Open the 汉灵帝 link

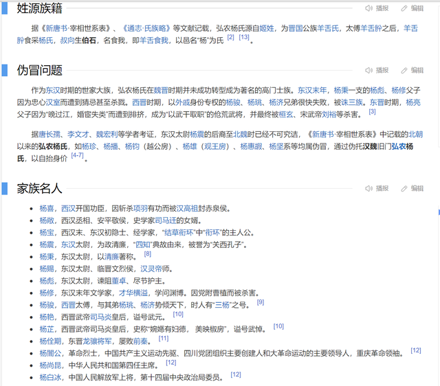click(x=151, y=269)
